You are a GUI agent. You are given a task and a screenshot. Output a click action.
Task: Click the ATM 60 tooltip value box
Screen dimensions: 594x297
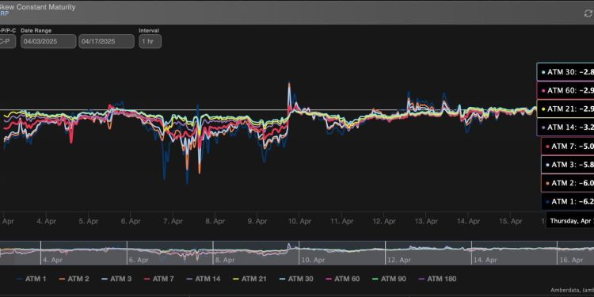[x=565, y=90]
